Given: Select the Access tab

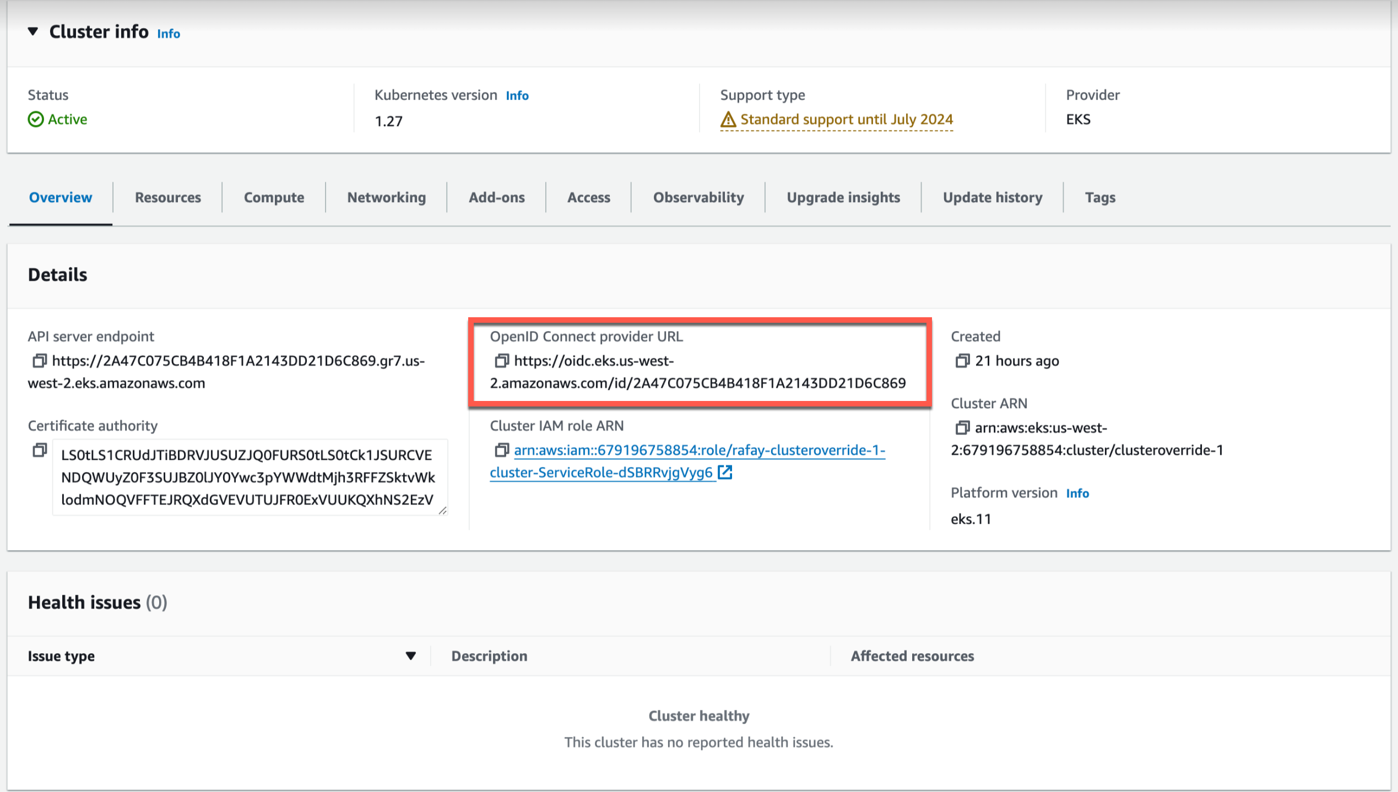Looking at the screenshot, I should pyautogui.click(x=589, y=197).
